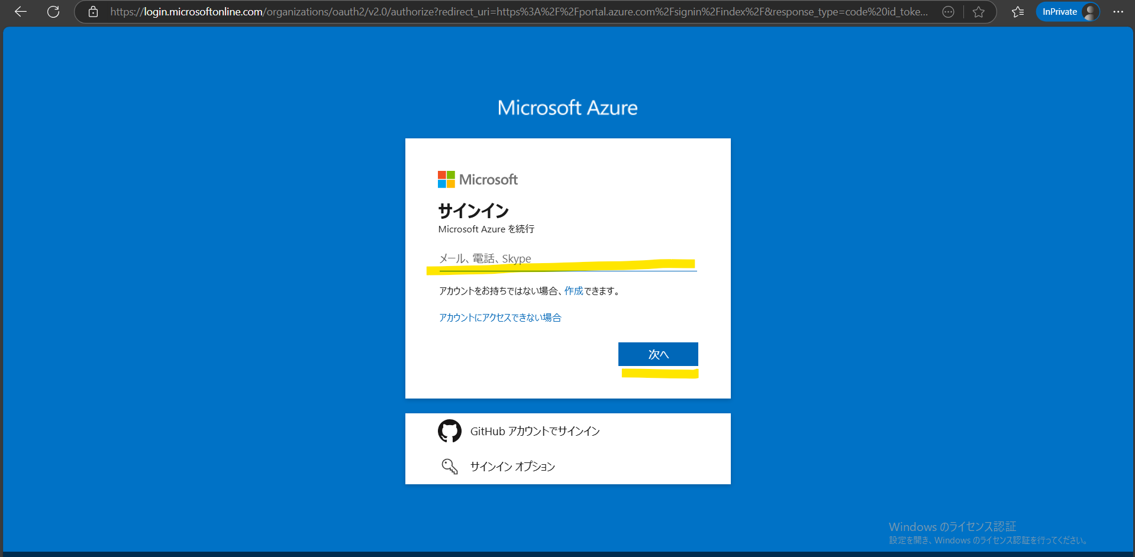Click the 作成 link to create account
1135x557 pixels.
573,291
